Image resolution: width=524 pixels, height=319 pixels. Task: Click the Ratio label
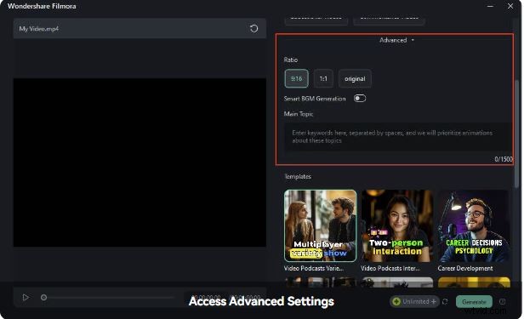(x=290, y=60)
